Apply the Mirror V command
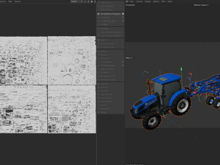Image resolution: width=220 pixels, height=165 pixels. pos(110,55)
